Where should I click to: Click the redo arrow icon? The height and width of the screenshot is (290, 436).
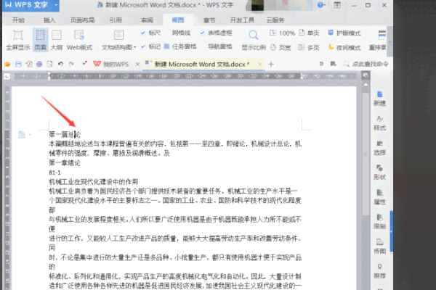pos(71,64)
